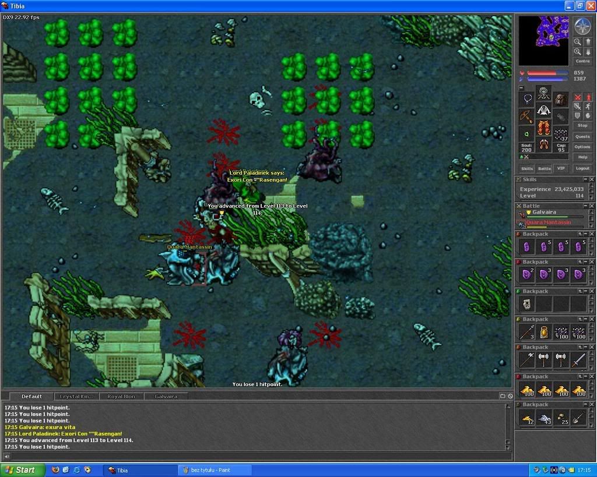Minimize the Battle panel
This screenshot has height=477, width=597.
click(x=585, y=206)
